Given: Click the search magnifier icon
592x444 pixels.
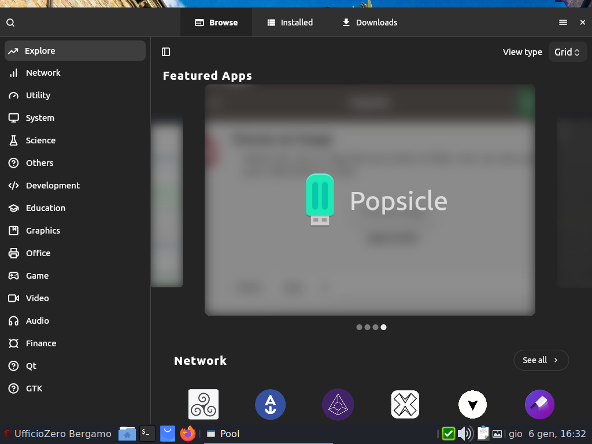Looking at the screenshot, I should pyautogui.click(x=10, y=23).
